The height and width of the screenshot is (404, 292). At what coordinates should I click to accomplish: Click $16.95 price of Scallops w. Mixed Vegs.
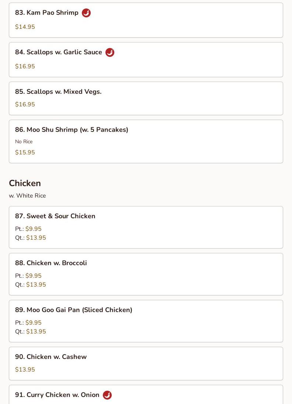25,105
